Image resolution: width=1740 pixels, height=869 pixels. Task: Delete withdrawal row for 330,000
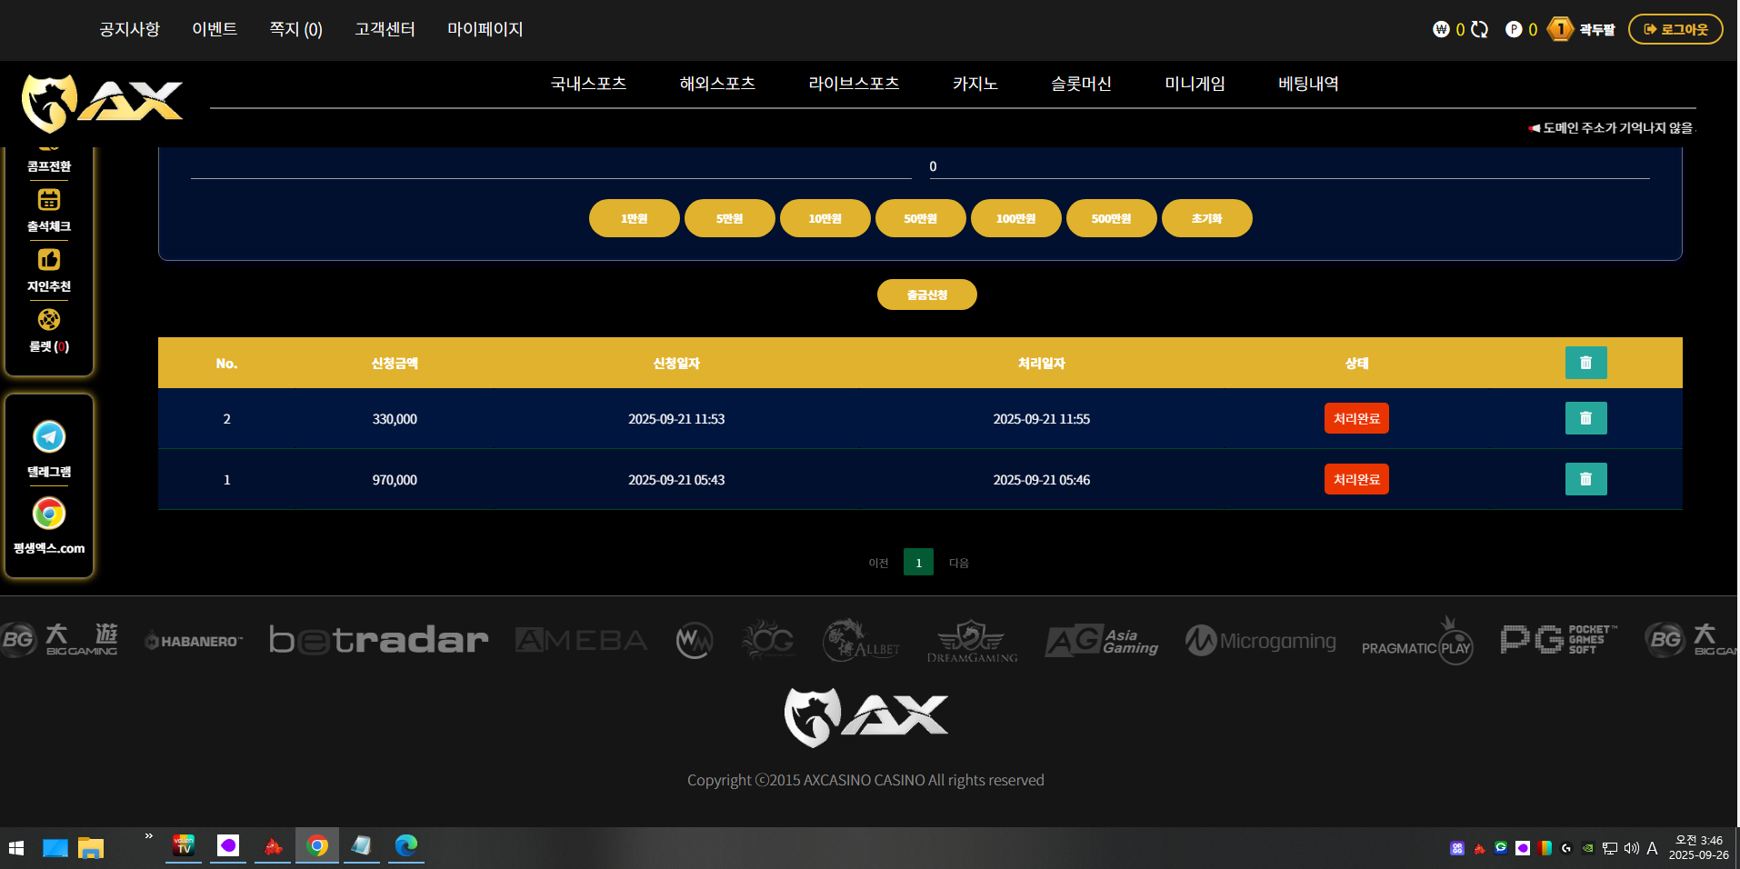(1585, 418)
